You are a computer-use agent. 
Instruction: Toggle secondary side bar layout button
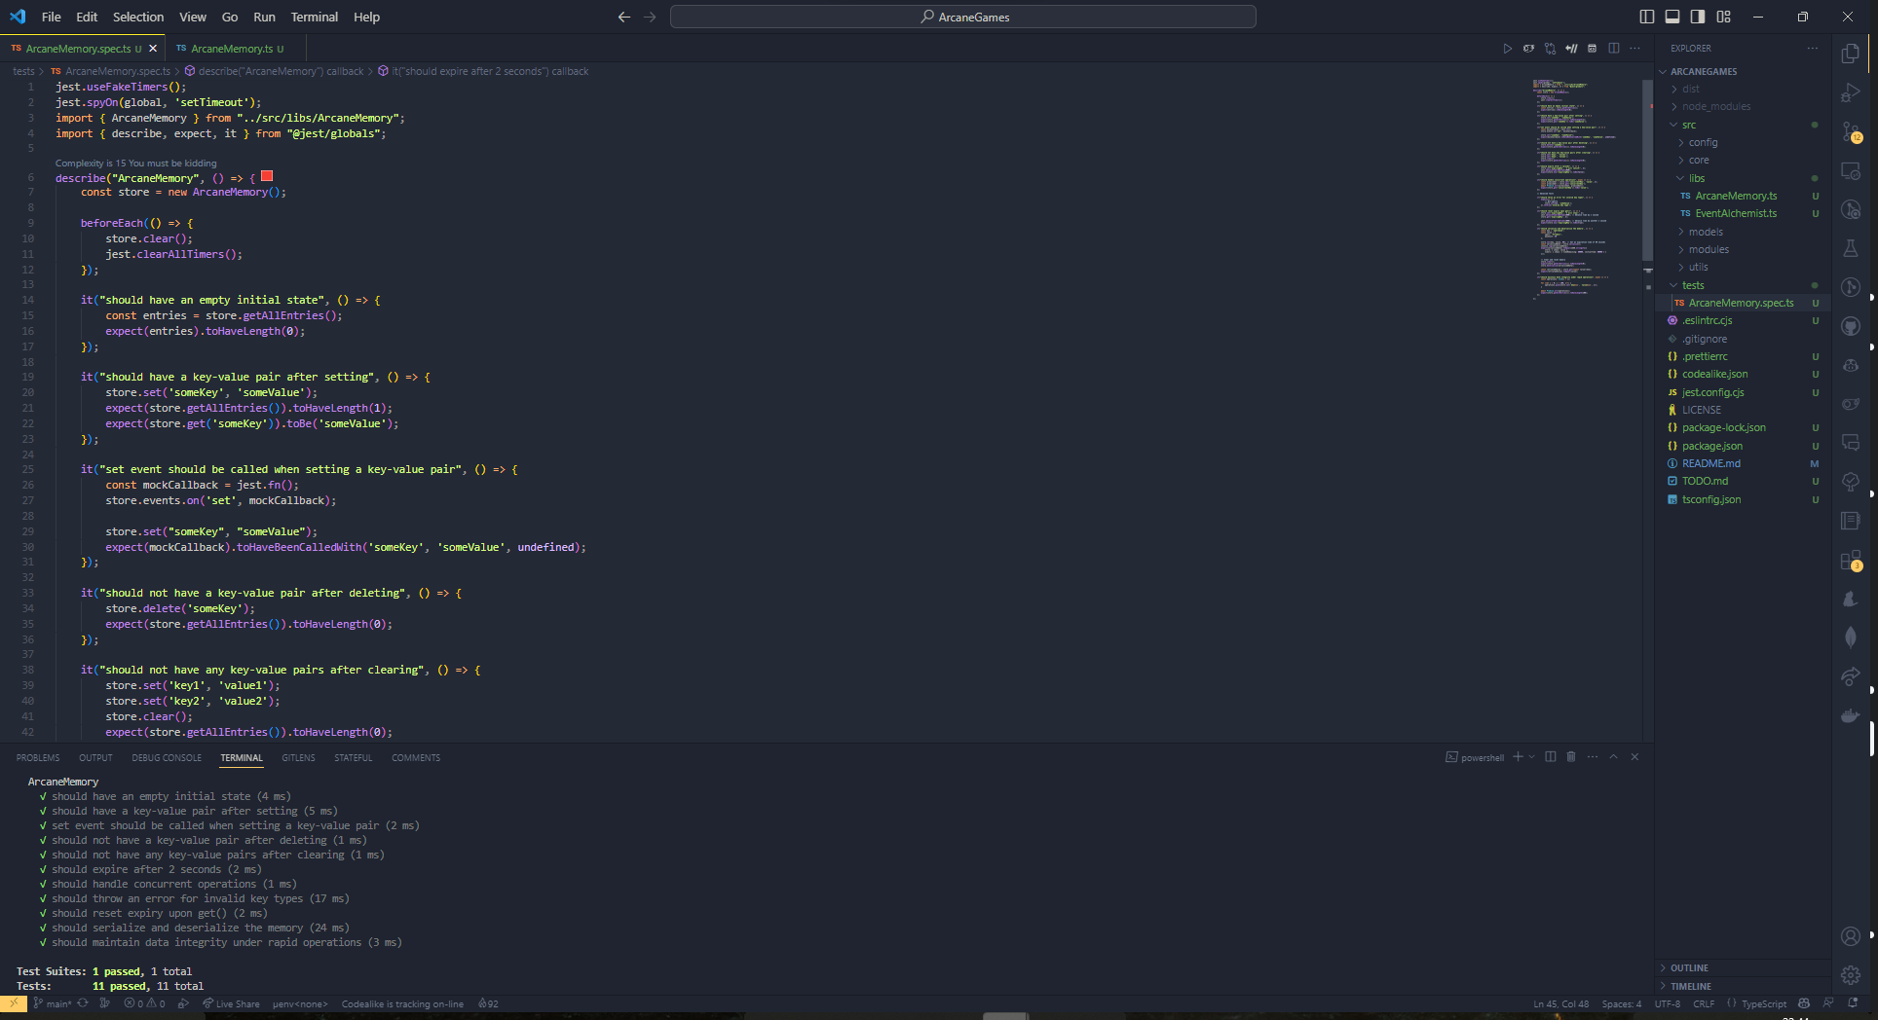(1698, 17)
